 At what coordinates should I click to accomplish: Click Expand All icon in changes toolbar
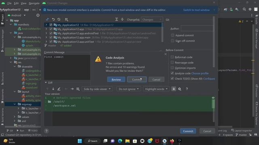(117, 19)
